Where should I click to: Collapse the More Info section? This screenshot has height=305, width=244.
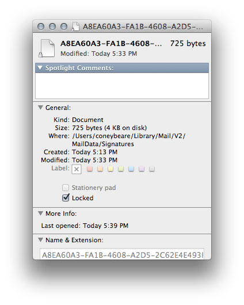coord(40,213)
